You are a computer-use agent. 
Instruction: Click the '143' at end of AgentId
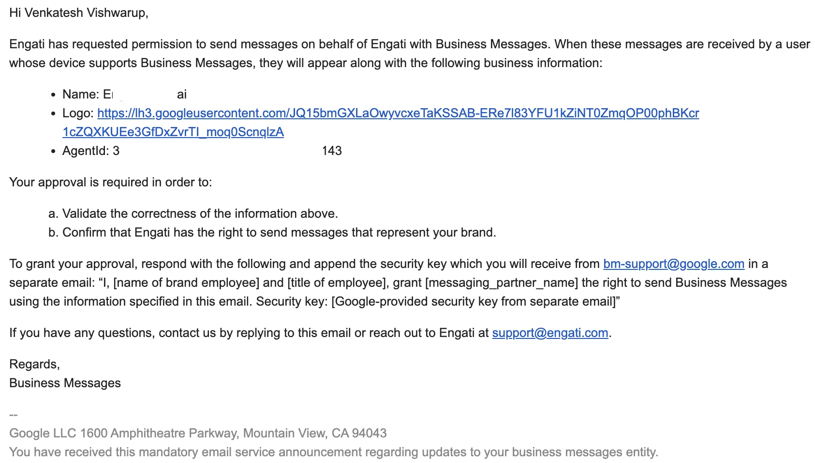click(332, 151)
